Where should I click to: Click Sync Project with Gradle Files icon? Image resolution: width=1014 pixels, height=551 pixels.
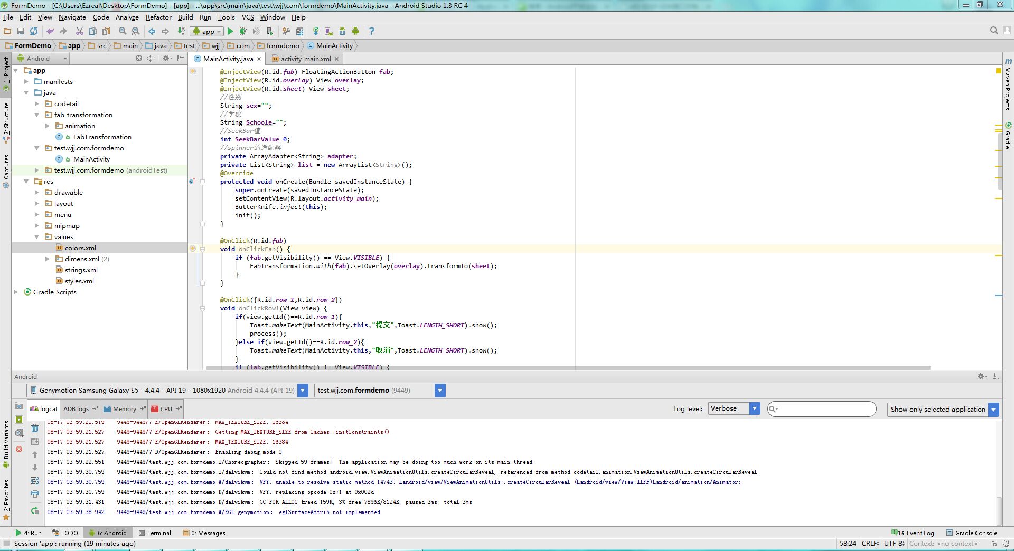(316, 31)
